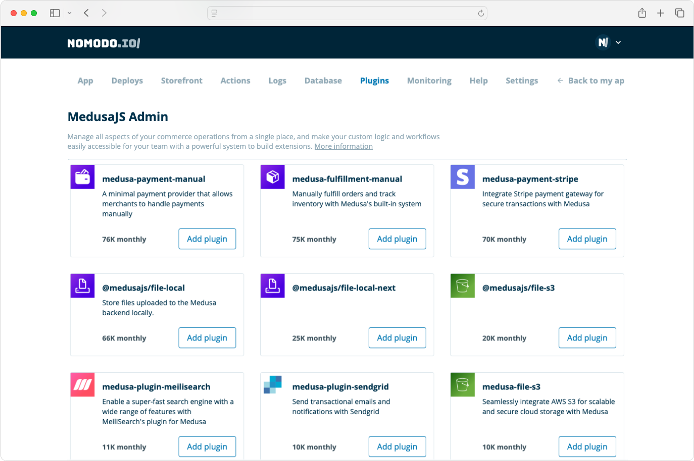Click the Stripe S logo icon
This screenshot has width=694, height=461.
coord(463,177)
